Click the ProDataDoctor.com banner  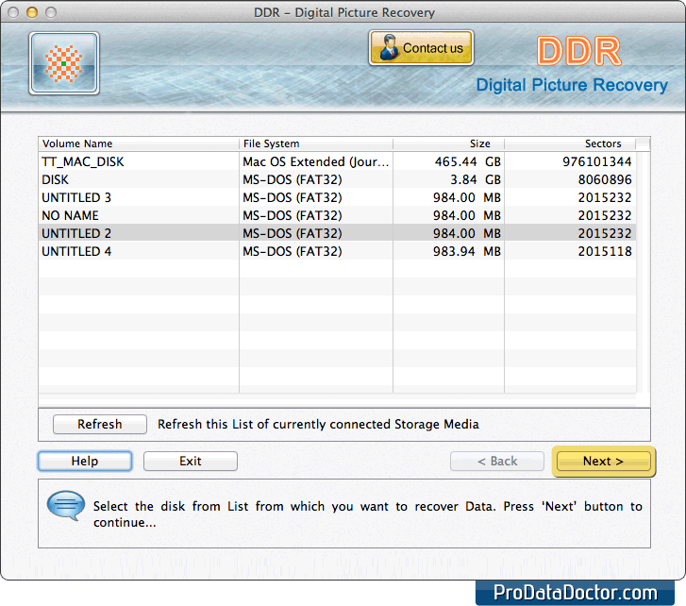click(x=575, y=593)
